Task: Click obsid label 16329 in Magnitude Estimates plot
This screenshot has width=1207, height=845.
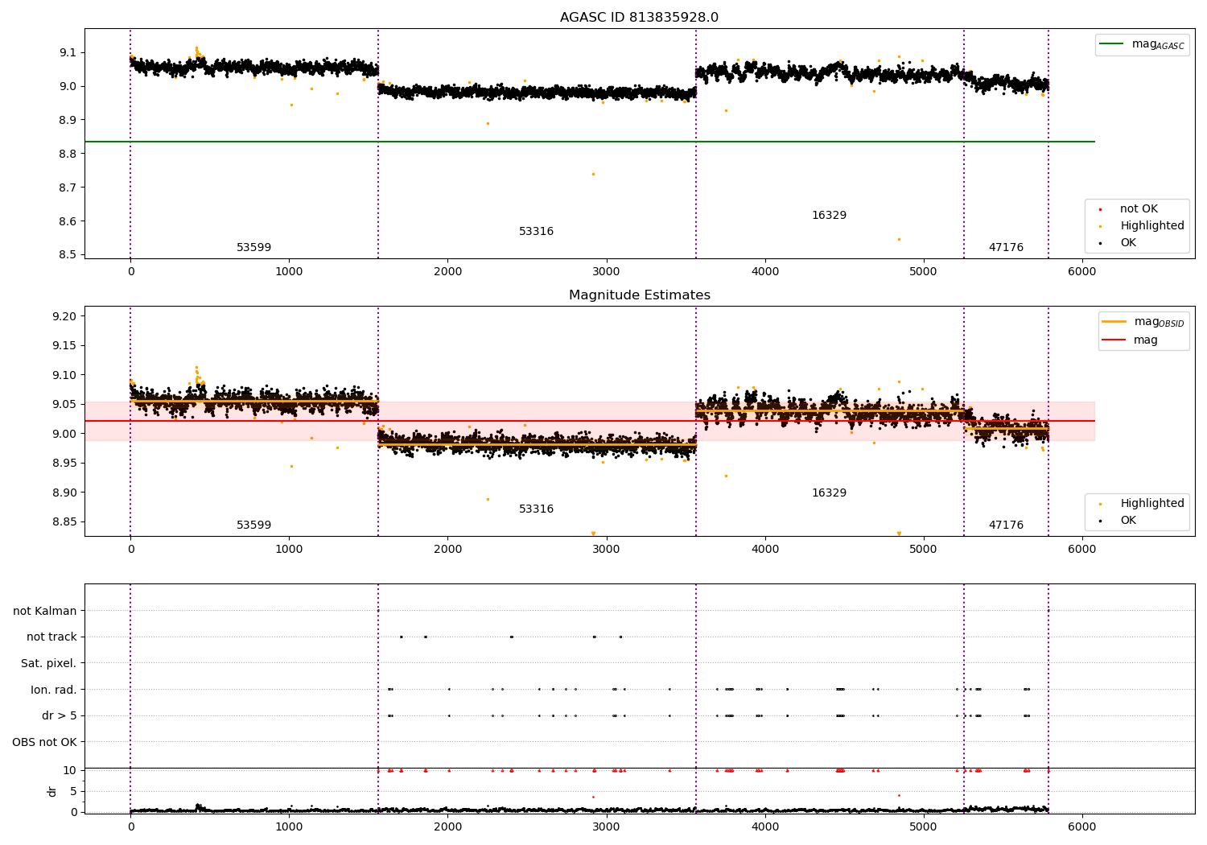Action: (x=829, y=493)
